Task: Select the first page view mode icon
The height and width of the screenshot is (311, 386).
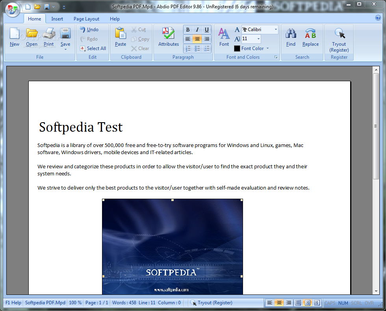Action: pos(298,303)
